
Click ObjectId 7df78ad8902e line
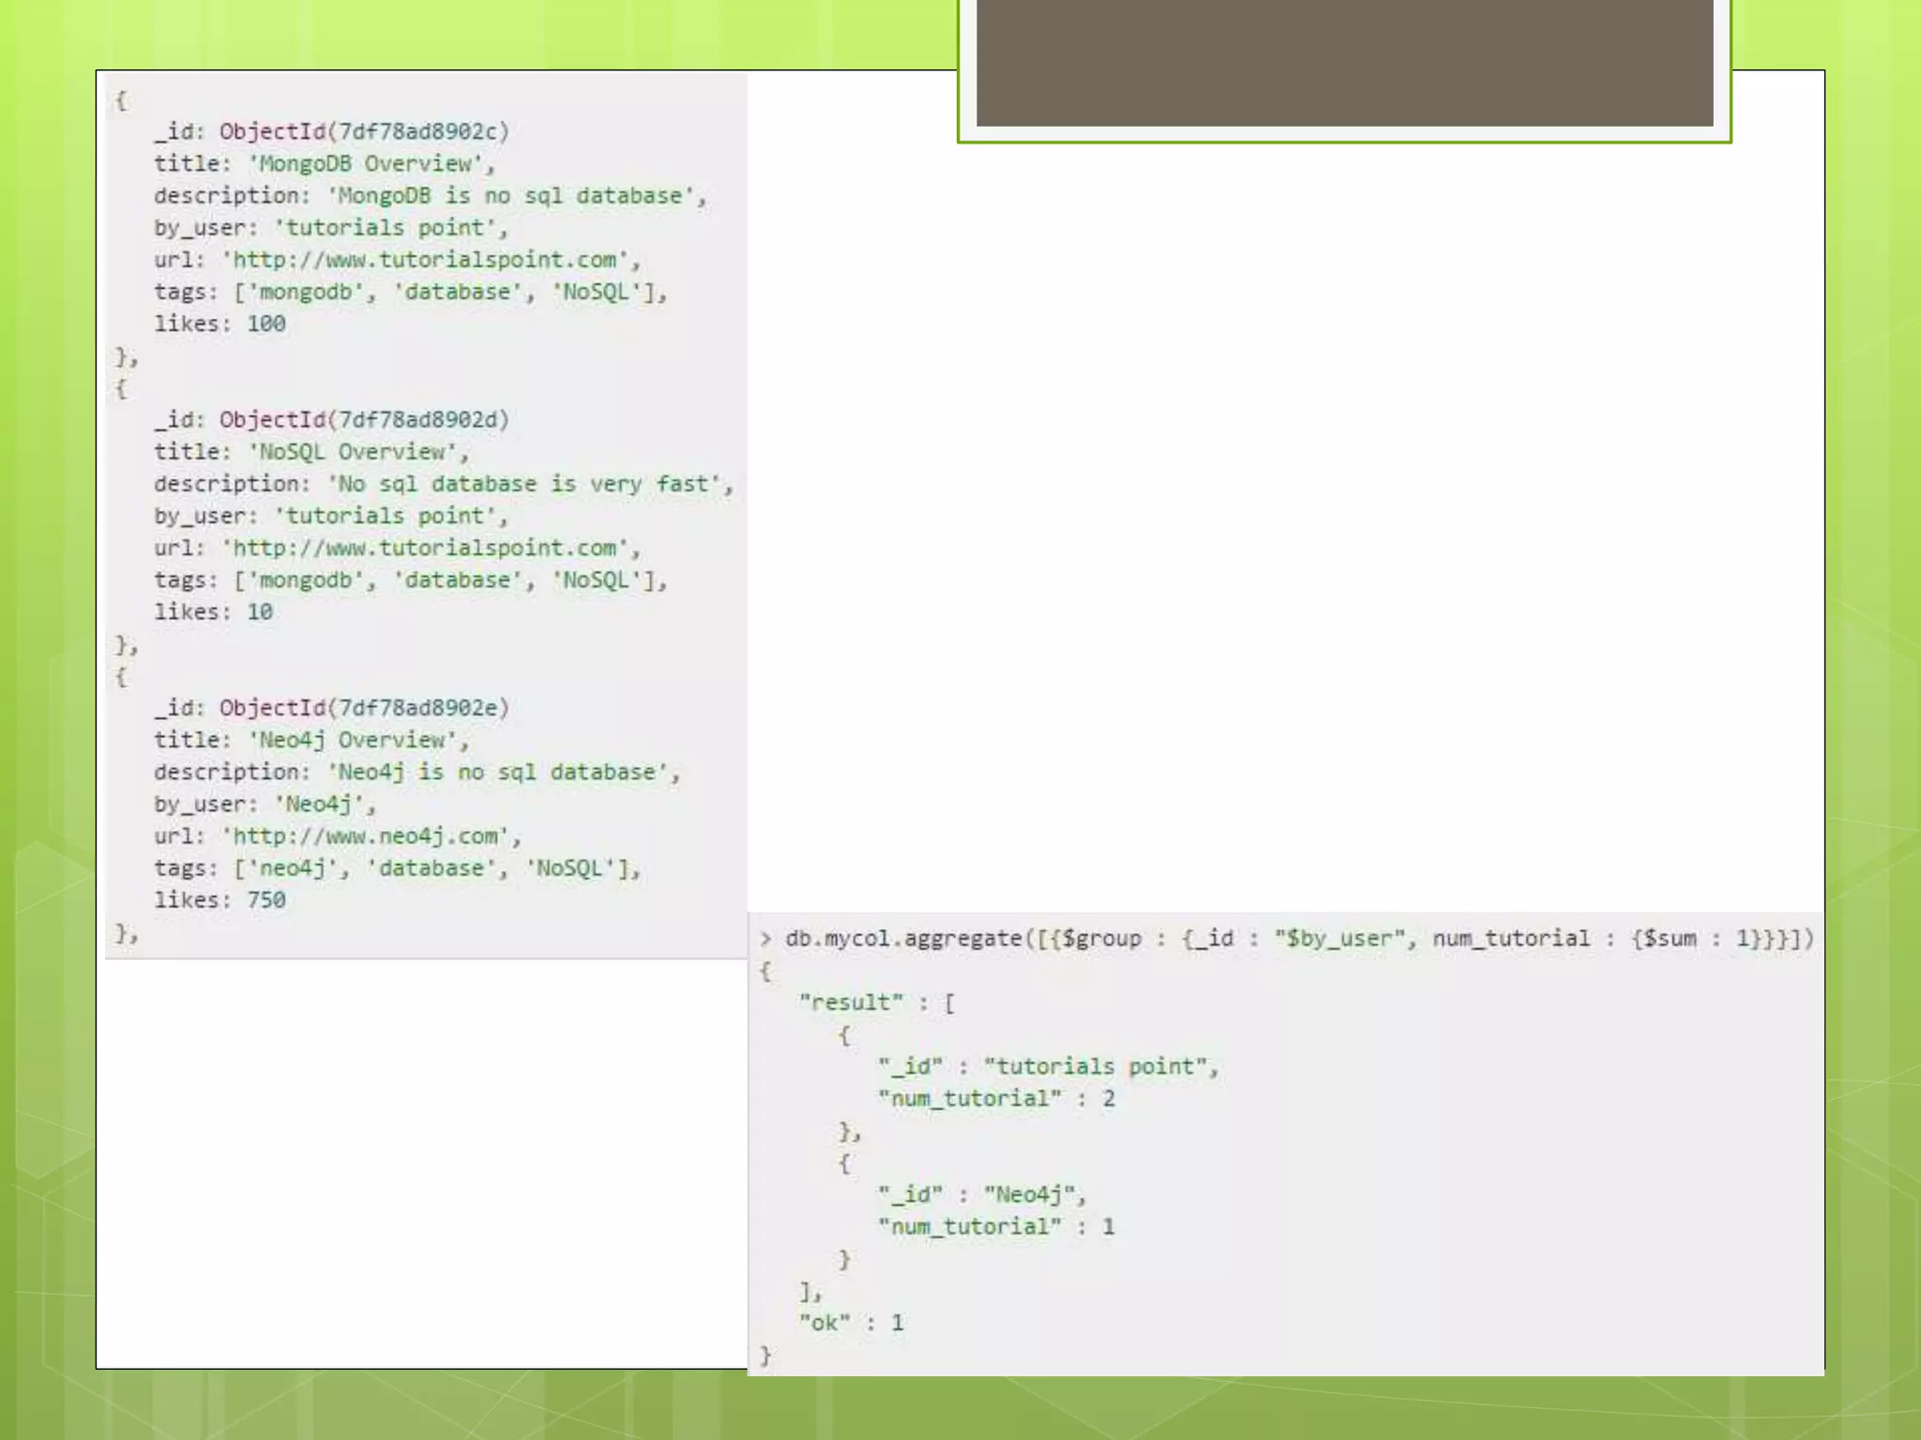coord(362,708)
